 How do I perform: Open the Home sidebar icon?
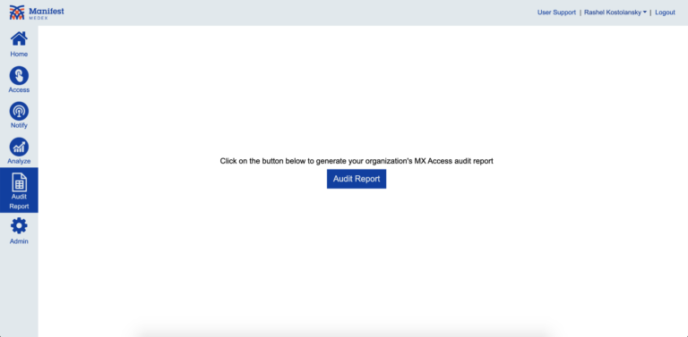(19, 39)
